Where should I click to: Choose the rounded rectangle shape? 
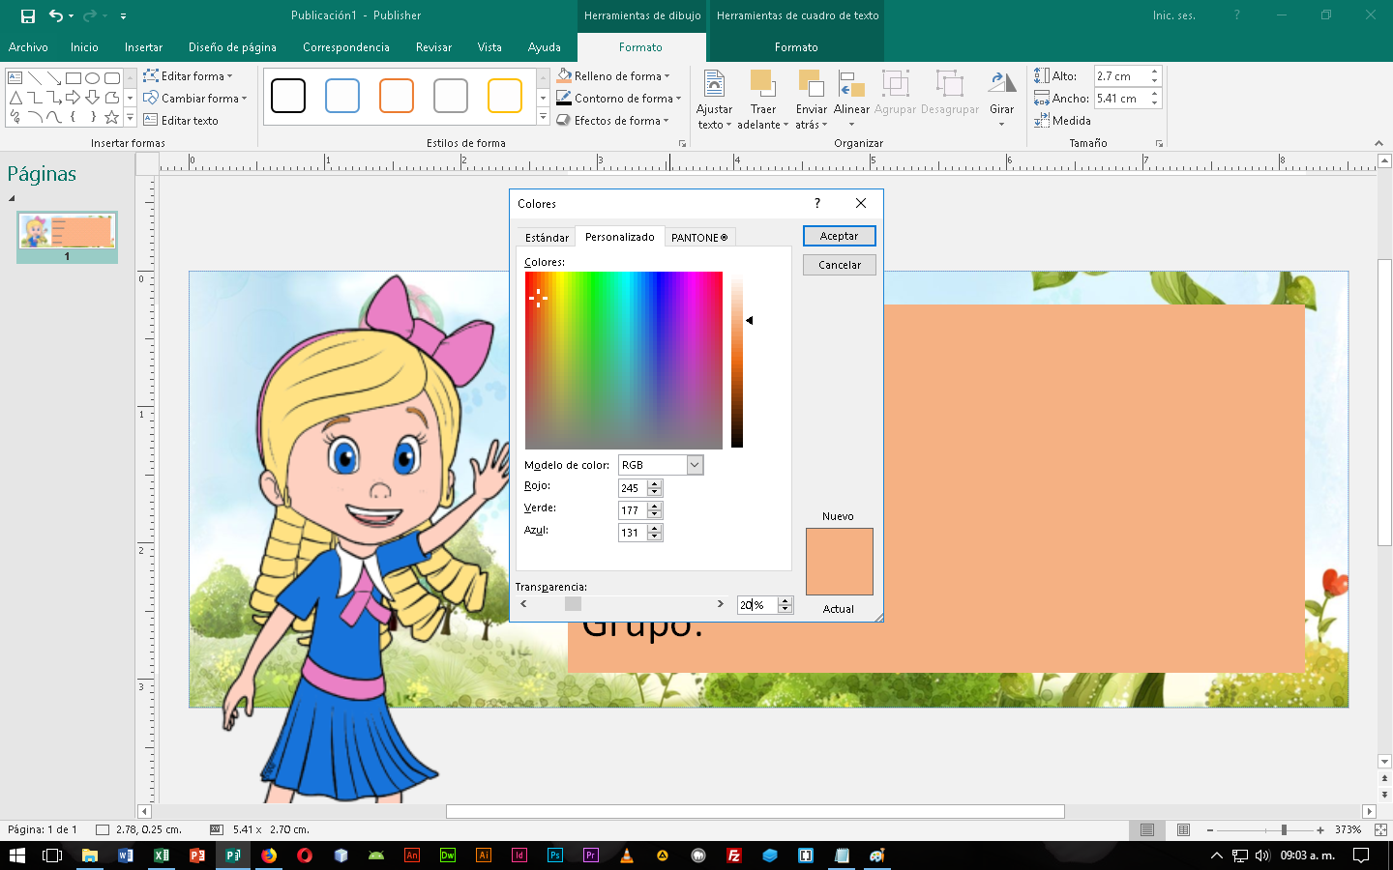point(112,77)
